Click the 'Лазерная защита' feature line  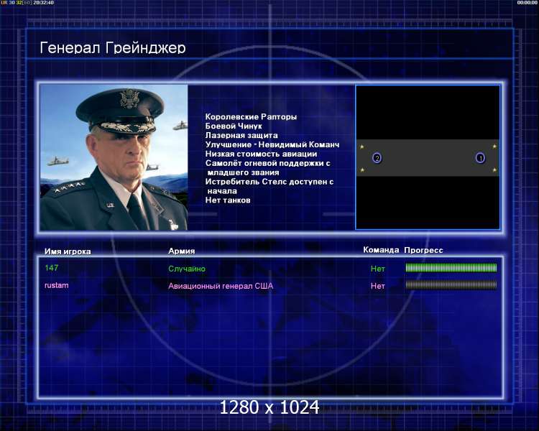(241, 136)
